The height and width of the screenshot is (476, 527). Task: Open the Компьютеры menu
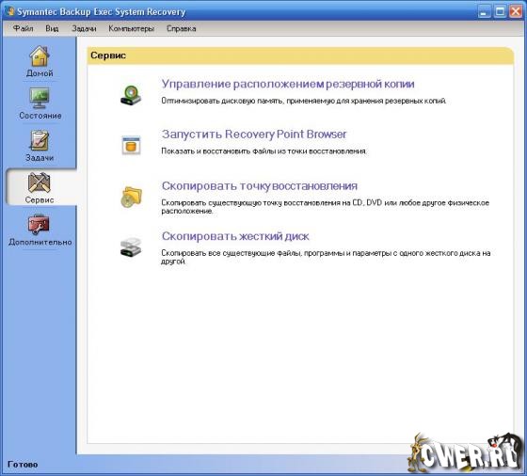click(132, 28)
